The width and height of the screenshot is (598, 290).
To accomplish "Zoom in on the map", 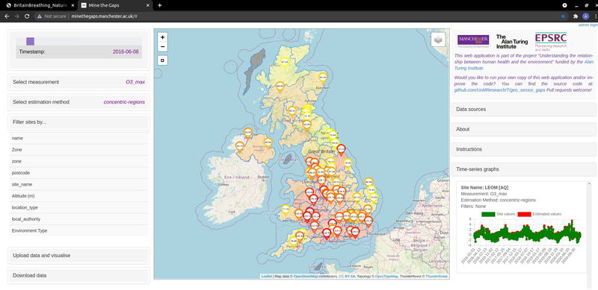I will tap(162, 37).
